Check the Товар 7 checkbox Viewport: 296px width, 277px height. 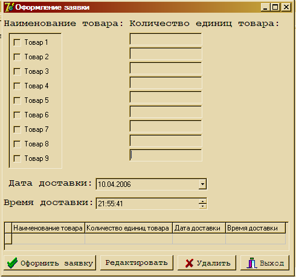click(x=17, y=129)
